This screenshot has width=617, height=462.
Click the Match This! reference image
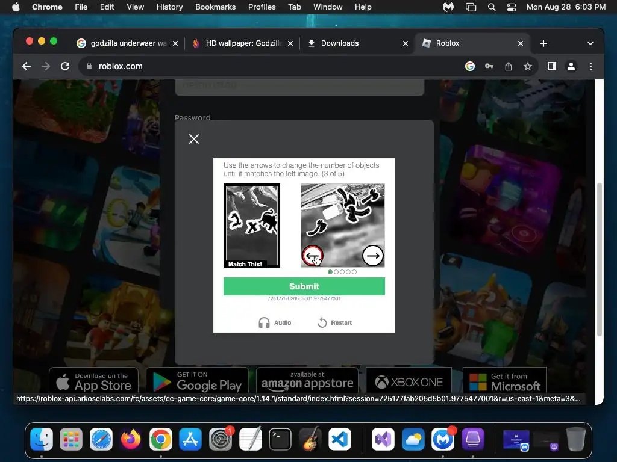coord(252,226)
